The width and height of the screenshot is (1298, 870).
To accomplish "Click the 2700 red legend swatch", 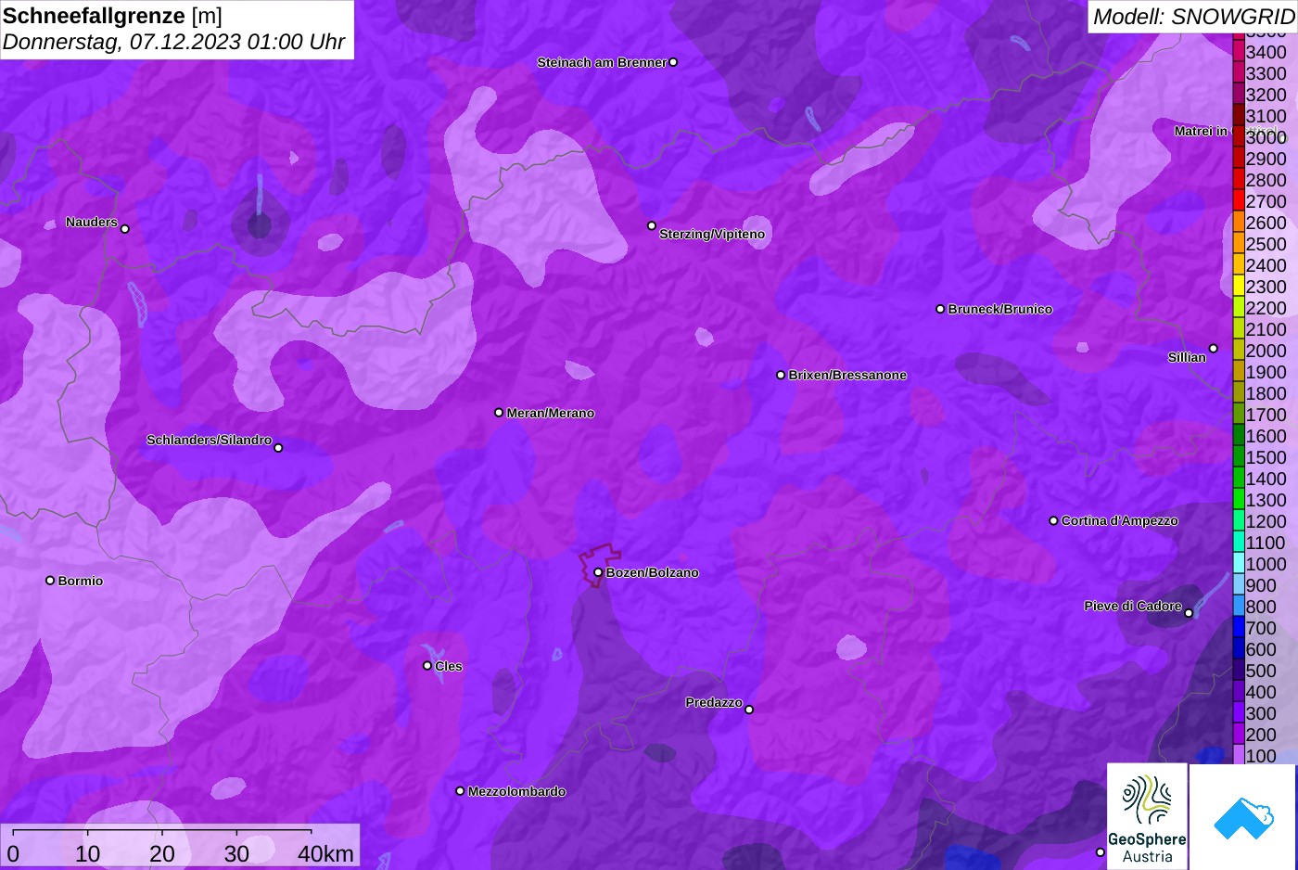I will pos(1239,200).
